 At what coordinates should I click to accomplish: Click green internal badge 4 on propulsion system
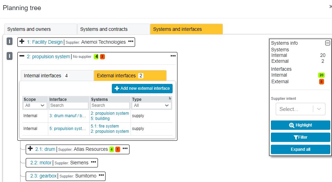[x=96, y=57]
